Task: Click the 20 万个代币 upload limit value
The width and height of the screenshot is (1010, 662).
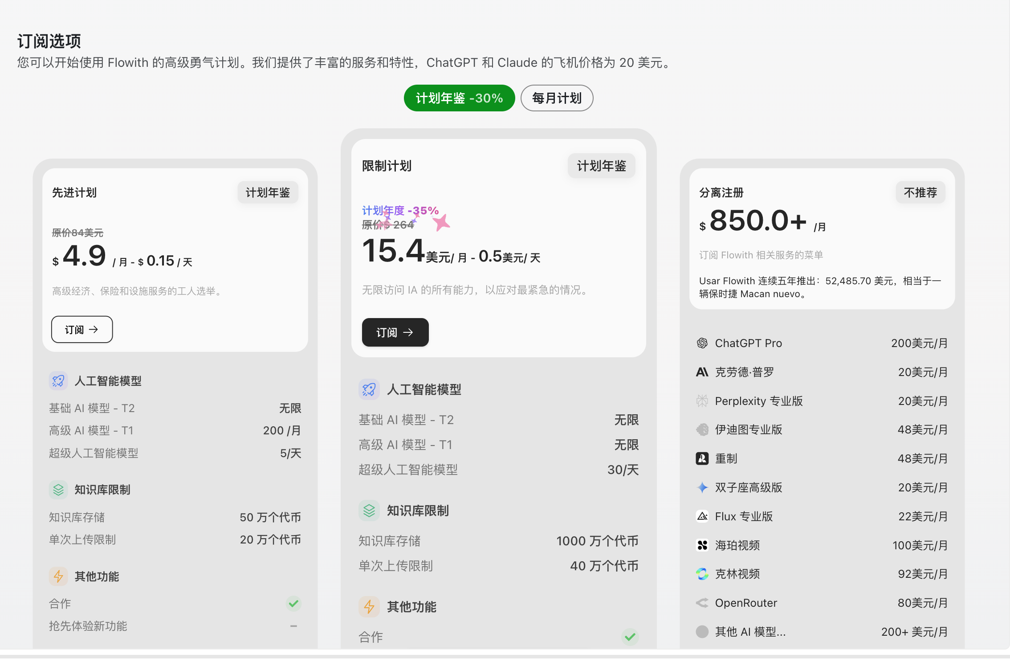Action: click(270, 539)
